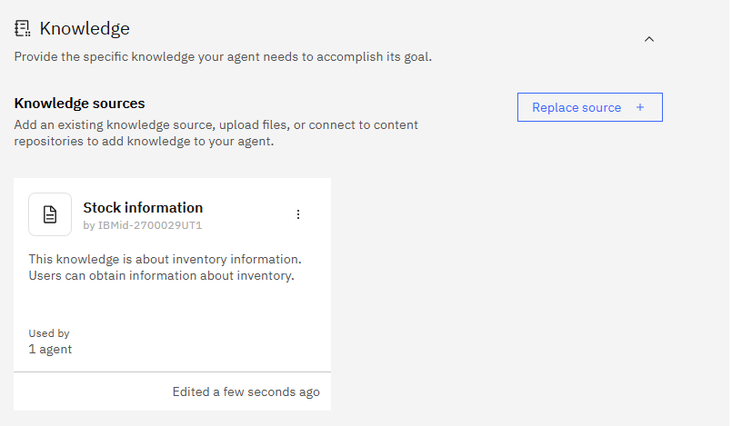Click the document icon on the Stock information card
Screen dimensions: 732x426
point(50,214)
